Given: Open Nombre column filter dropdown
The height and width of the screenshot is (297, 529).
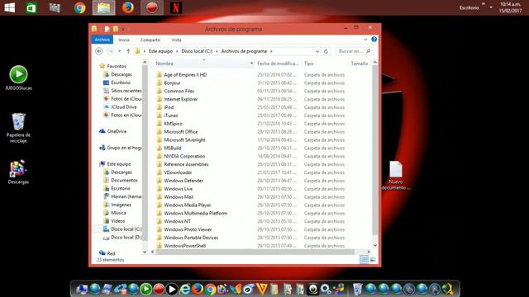Looking at the screenshot, I should point(251,64).
